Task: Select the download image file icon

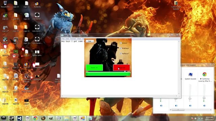Action: pyautogui.click(x=37, y=77)
